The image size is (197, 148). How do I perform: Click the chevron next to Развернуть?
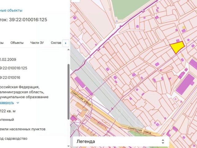click(x=18, y=103)
